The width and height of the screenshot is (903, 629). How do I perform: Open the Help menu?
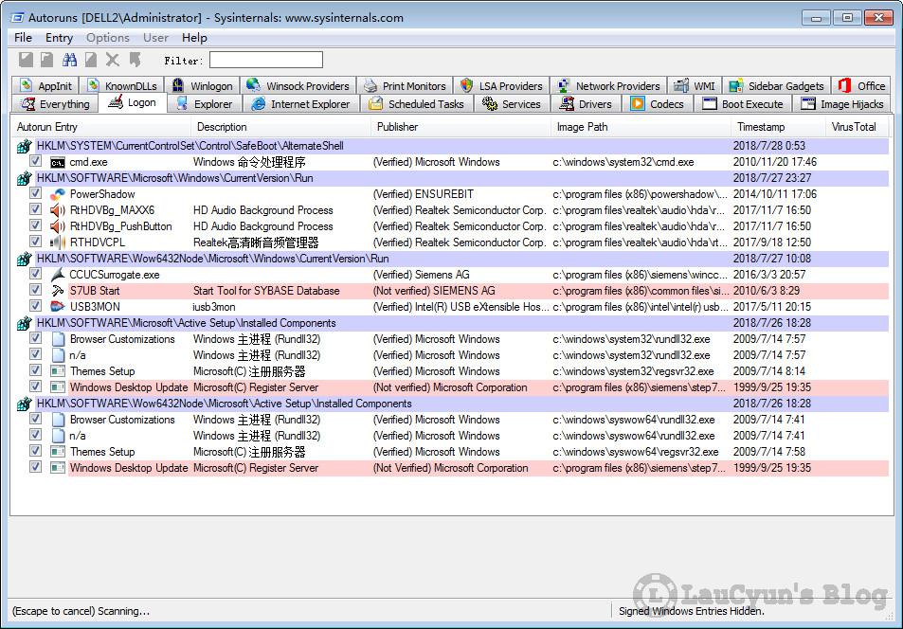click(194, 38)
